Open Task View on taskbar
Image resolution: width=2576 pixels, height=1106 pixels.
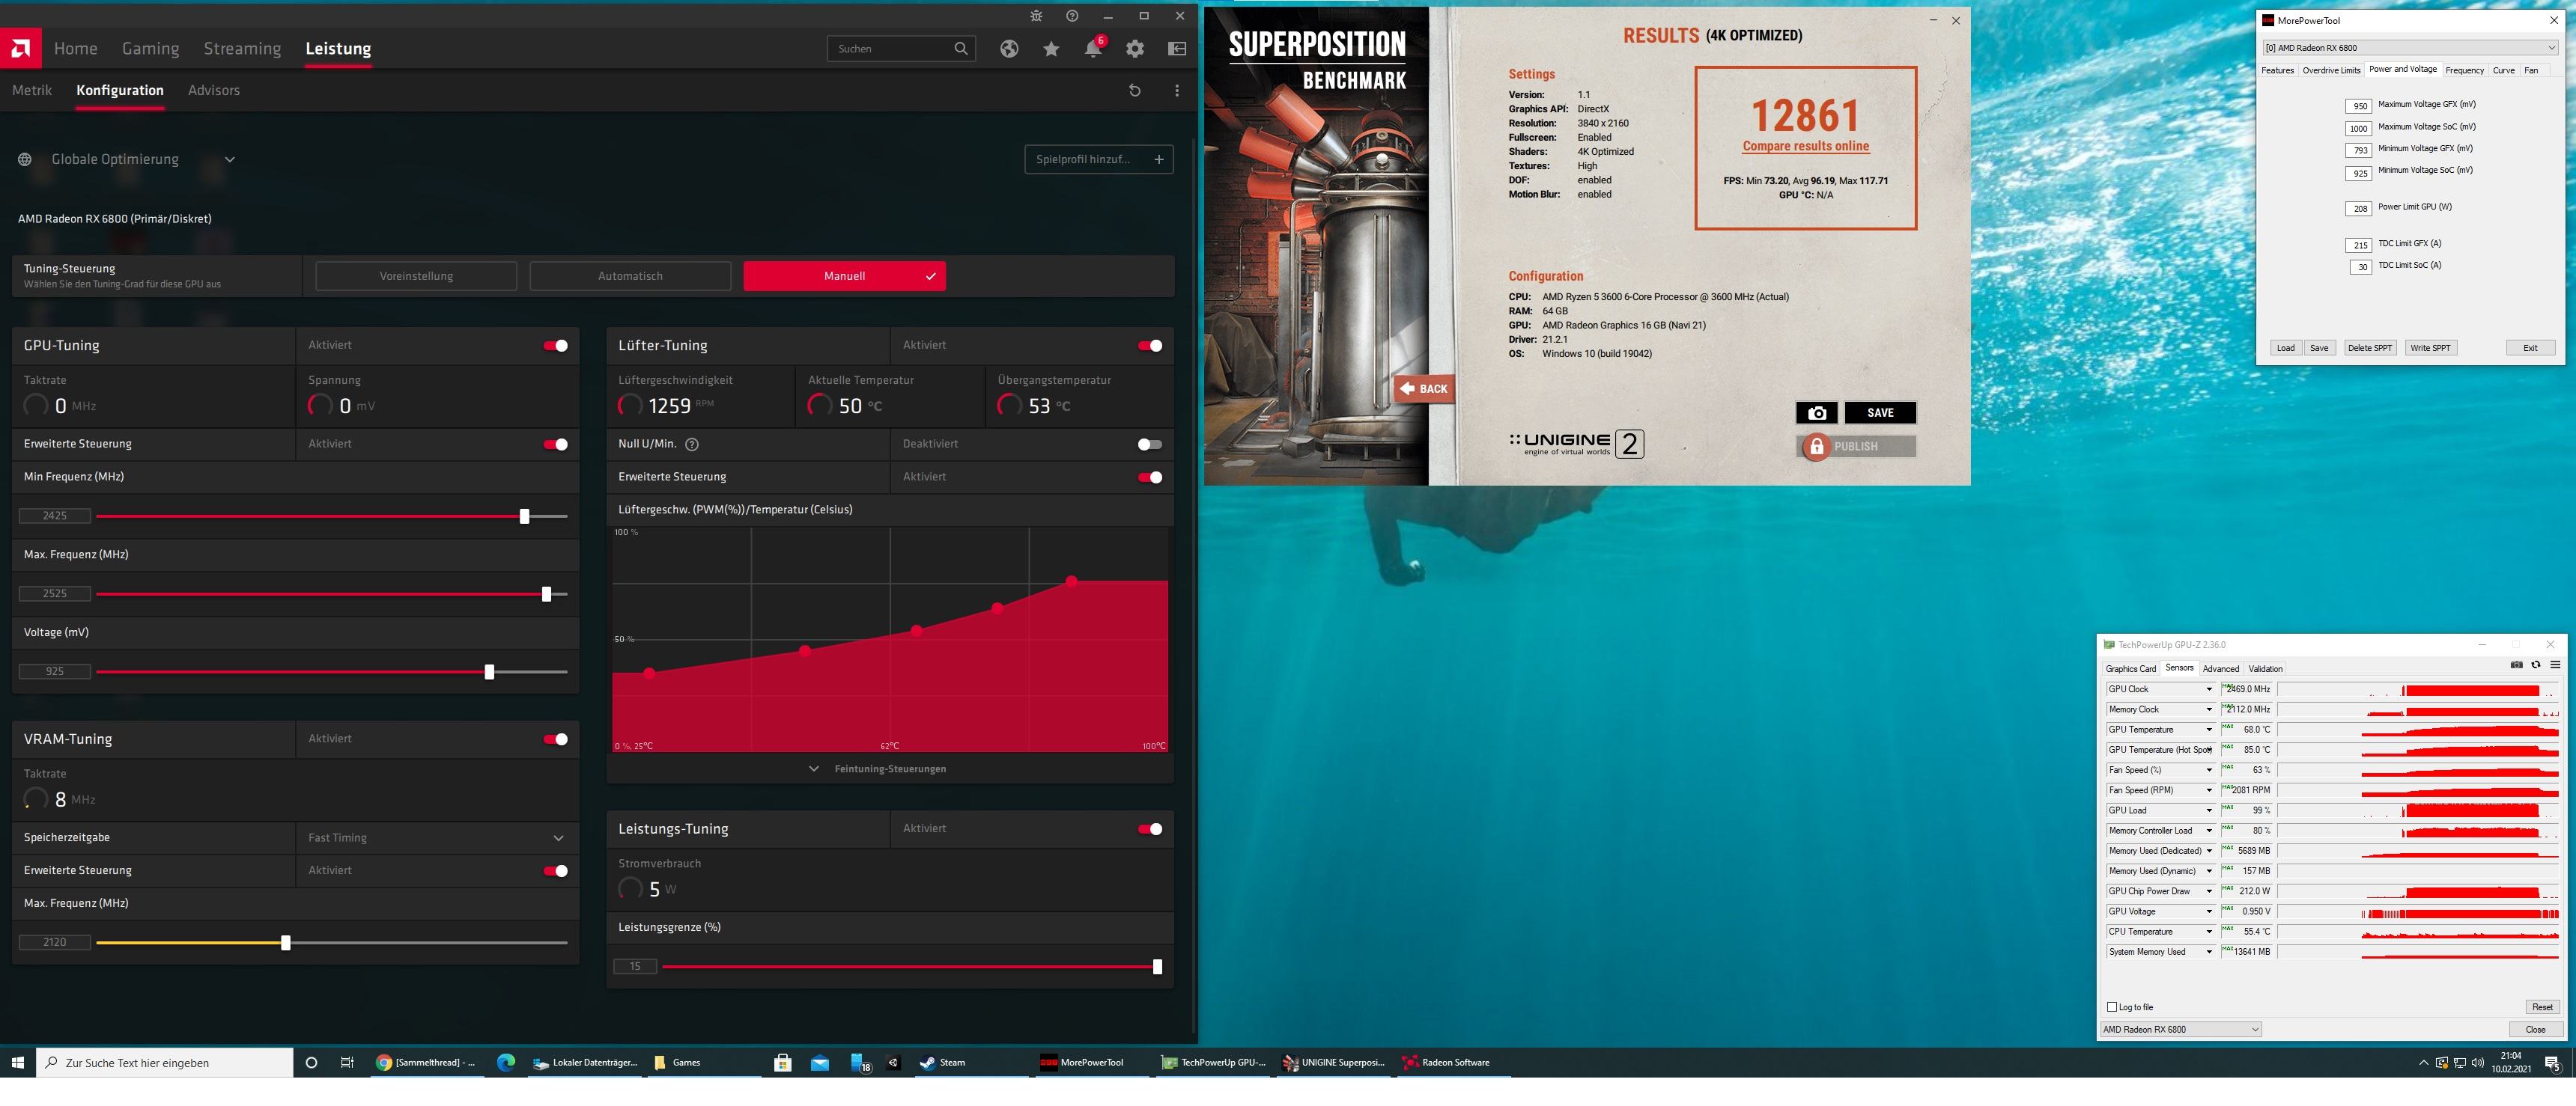coord(347,1062)
